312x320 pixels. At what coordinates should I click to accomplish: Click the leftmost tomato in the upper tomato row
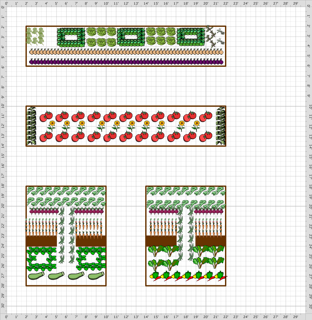click(x=46, y=117)
